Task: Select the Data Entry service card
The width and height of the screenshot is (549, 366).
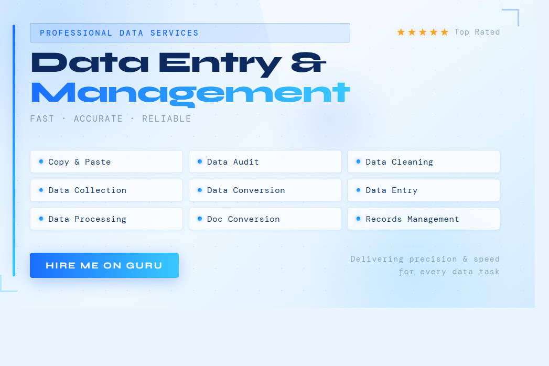Action: pos(424,190)
